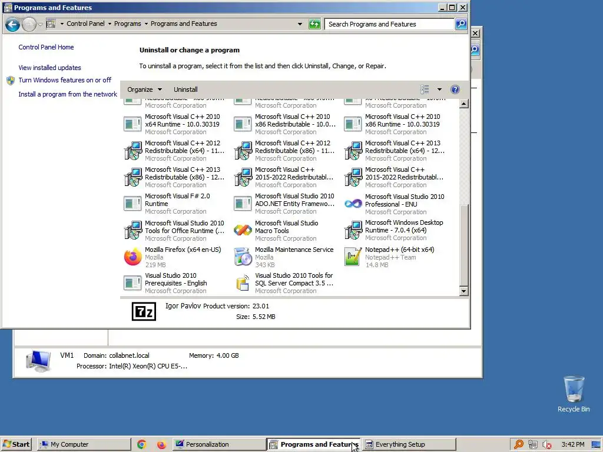Select Visual Studio 2010 Prerequisites icon
Image resolution: width=603 pixels, height=452 pixels.
pyautogui.click(x=132, y=283)
